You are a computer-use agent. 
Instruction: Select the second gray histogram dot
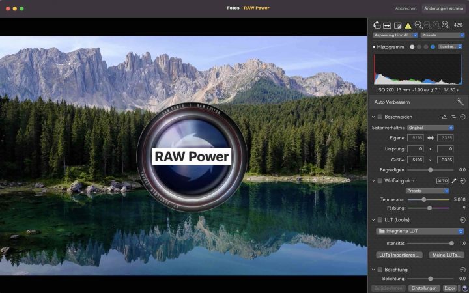click(x=419, y=47)
